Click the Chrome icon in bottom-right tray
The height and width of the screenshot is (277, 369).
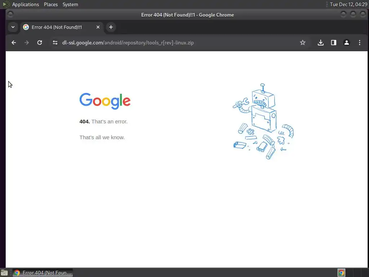[341, 273]
